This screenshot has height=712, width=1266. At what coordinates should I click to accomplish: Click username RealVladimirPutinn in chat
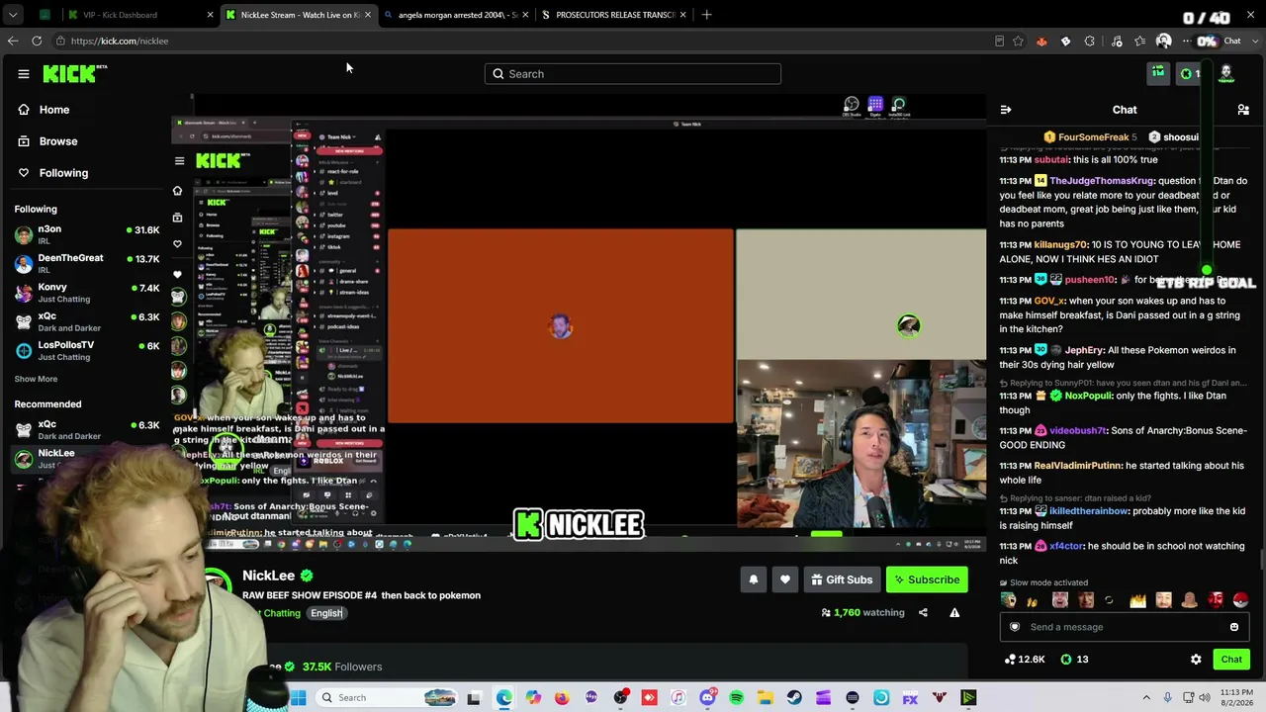[x=1077, y=466]
